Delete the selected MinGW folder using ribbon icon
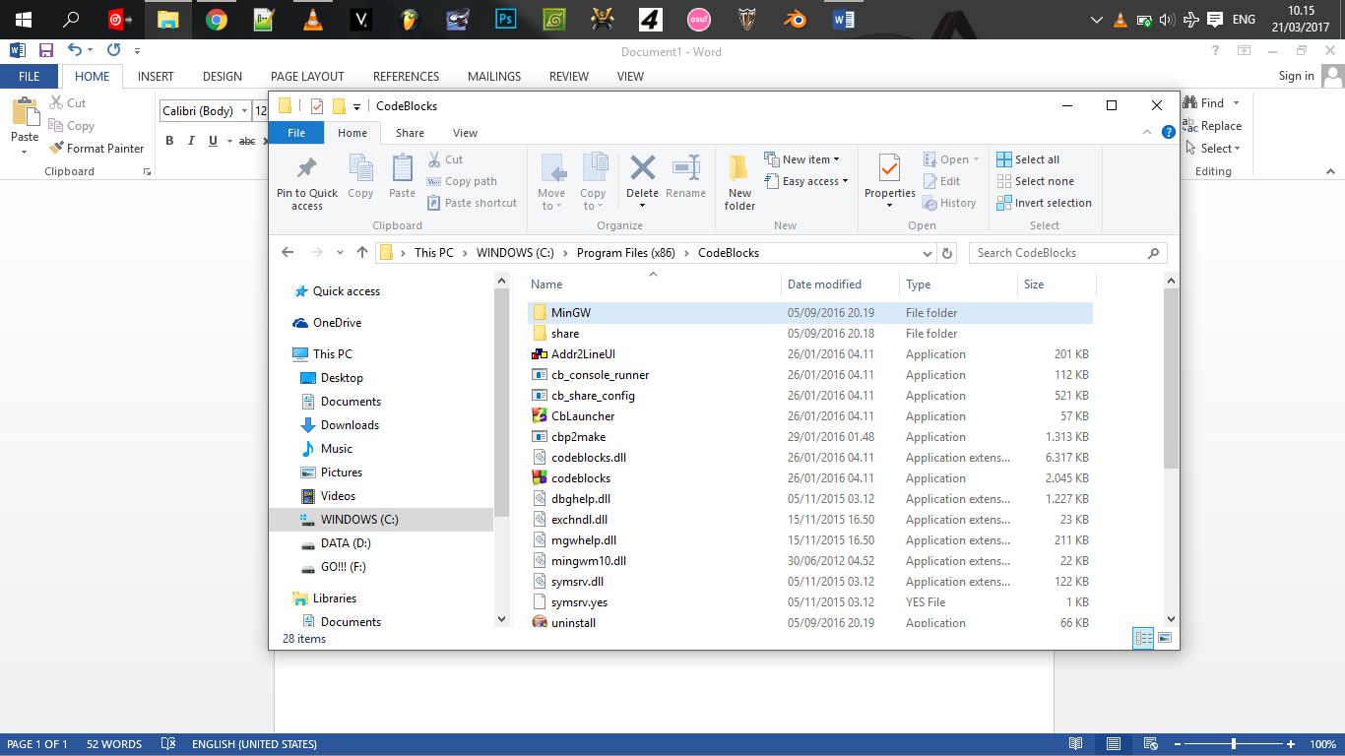The width and height of the screenshot is (1345, 756). coord(642,180)
